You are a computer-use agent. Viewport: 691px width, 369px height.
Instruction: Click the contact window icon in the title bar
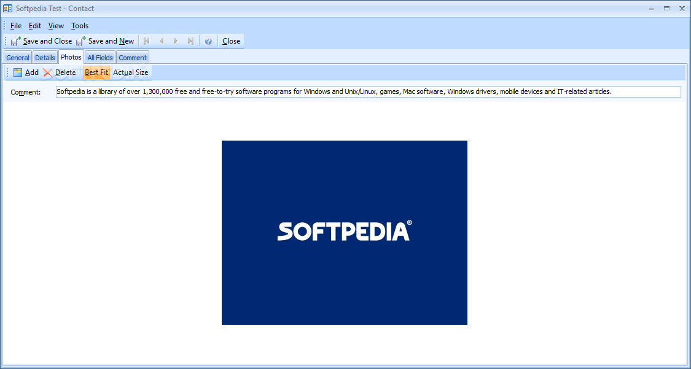(x=7, y=9)
